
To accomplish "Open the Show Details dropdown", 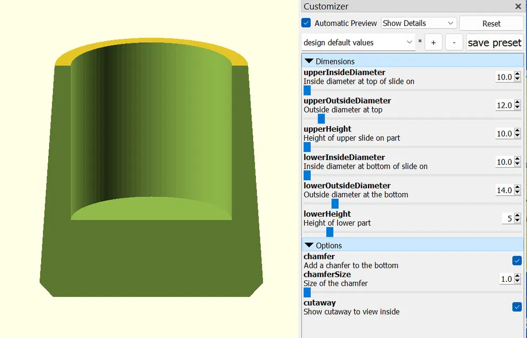I will pos(418,23).
